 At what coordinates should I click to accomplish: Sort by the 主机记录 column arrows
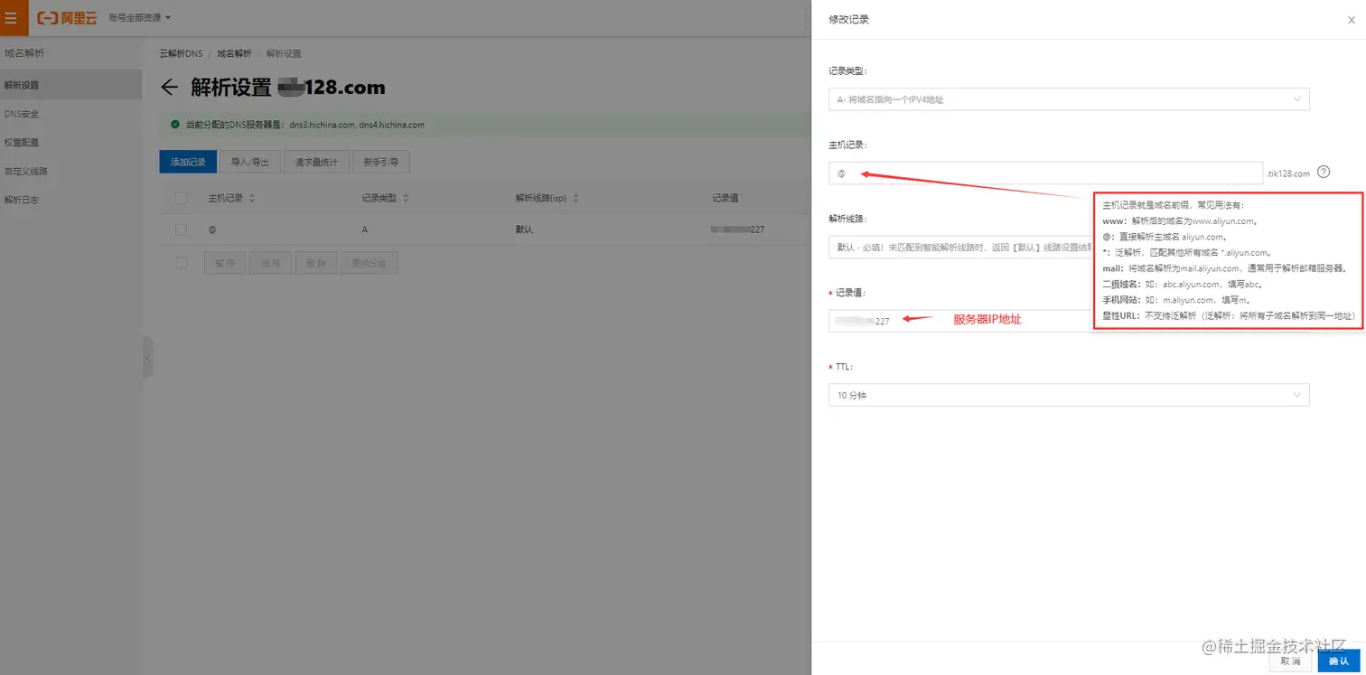(252, 198)
